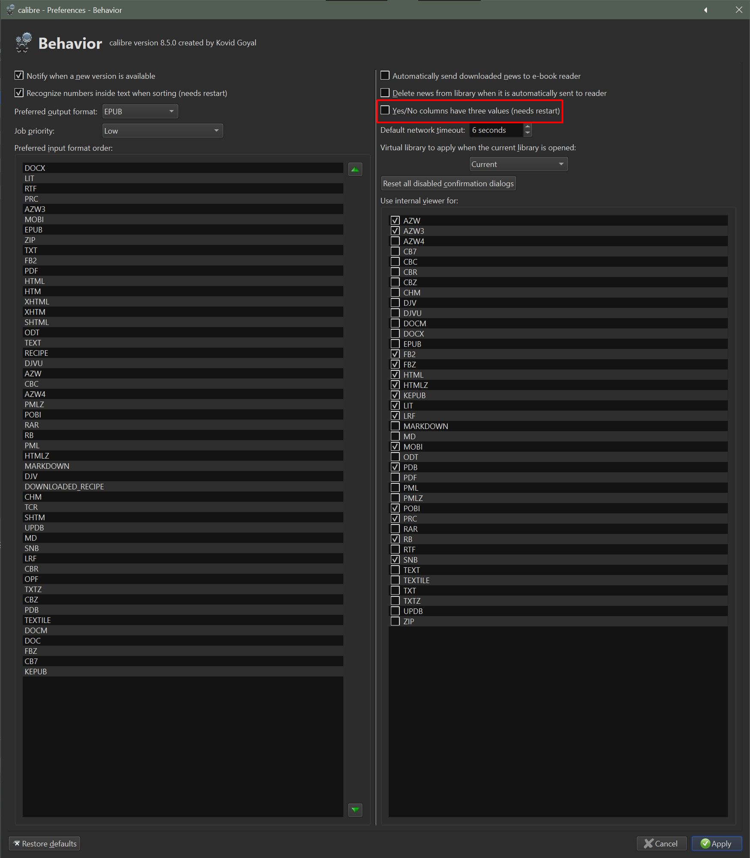Select MOBI in input format order

(x=183, y=219)
